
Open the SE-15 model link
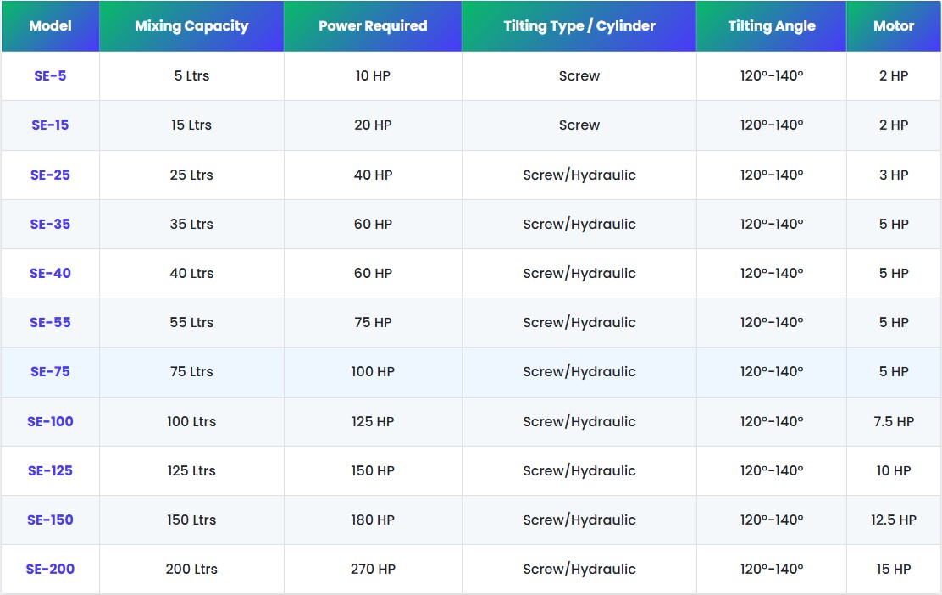coord(51,125)
